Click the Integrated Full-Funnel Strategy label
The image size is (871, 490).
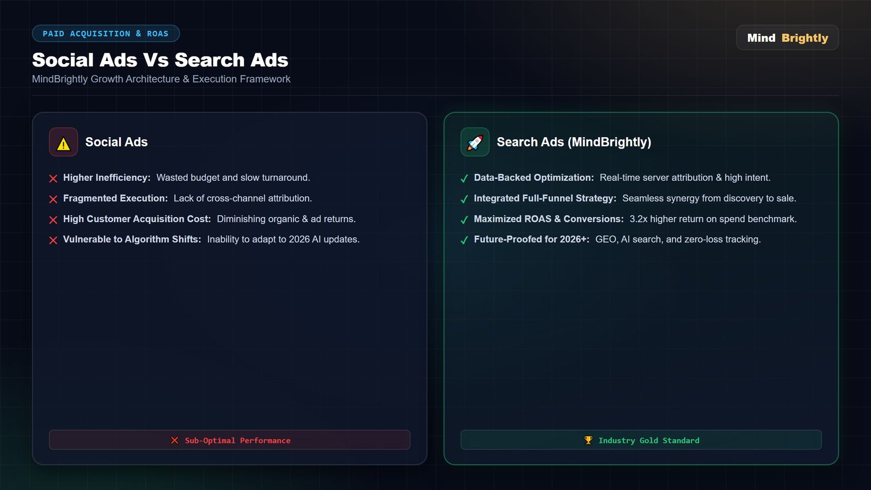pyautogui.click(x=545, y=198)
